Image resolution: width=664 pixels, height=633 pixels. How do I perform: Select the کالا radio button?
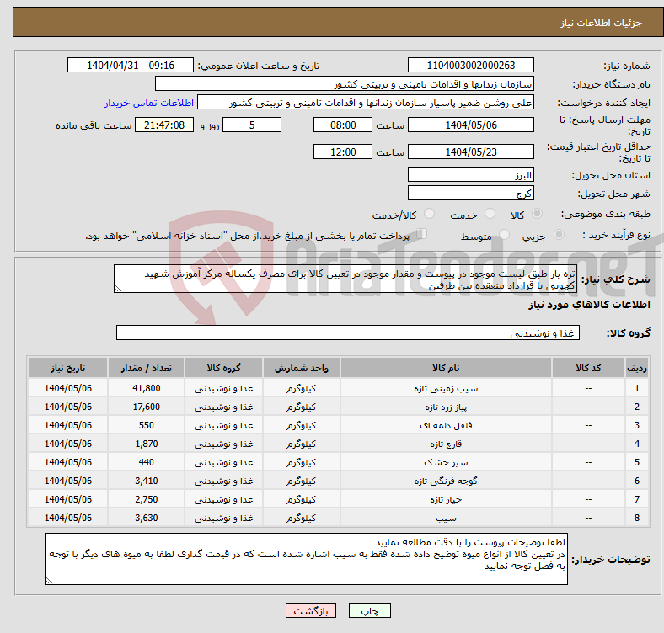[x=538, y=215]
